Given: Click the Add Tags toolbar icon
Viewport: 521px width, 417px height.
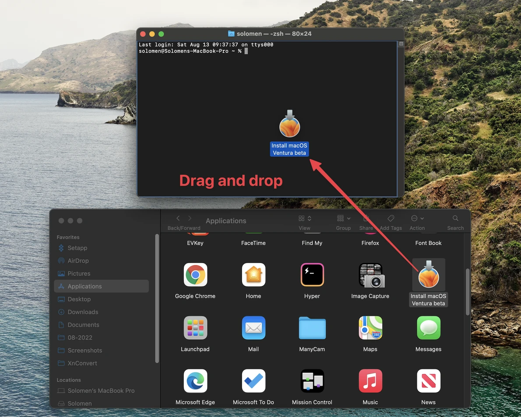Looking at the screenshot, I should pyautogui.click(x=391, y=218).
